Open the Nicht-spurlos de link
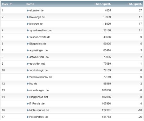 coord(39,110)
